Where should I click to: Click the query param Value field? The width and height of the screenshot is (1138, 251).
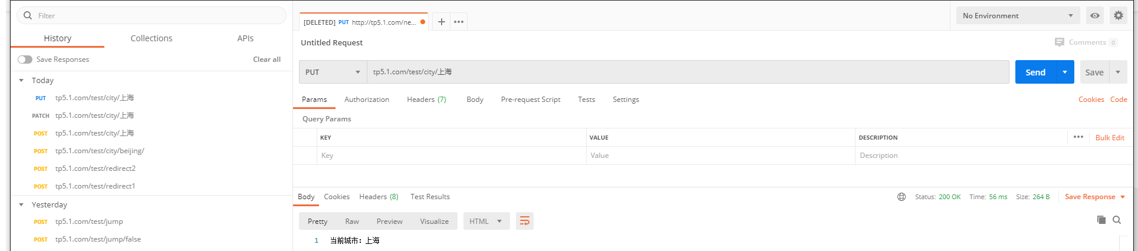(x=721, y=156)
